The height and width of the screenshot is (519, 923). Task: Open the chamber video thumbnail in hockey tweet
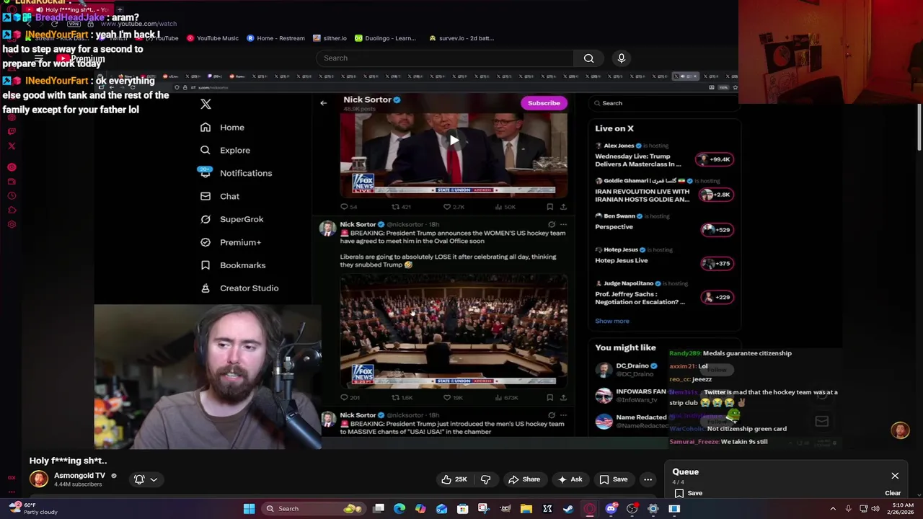(454, 332)
